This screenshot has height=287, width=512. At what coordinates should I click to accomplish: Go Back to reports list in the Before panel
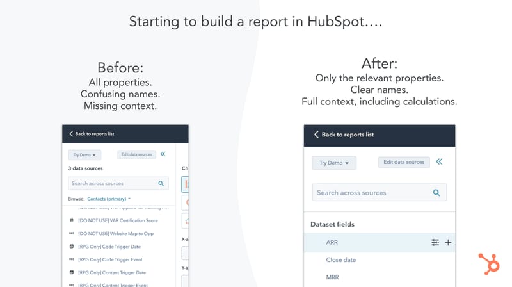[95, 134]
